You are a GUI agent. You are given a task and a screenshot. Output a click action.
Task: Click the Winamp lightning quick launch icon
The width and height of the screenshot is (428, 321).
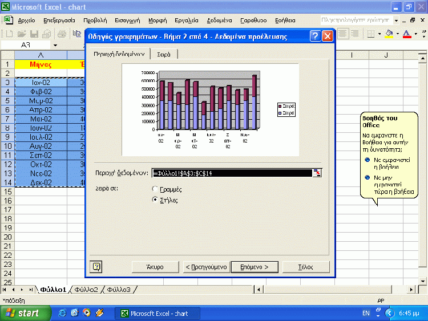tap(100, 313)
